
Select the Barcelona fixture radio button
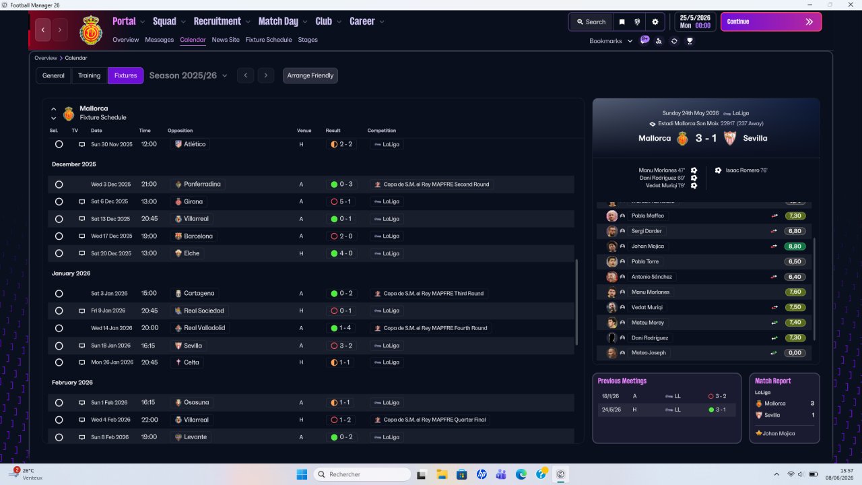point(59,236)
